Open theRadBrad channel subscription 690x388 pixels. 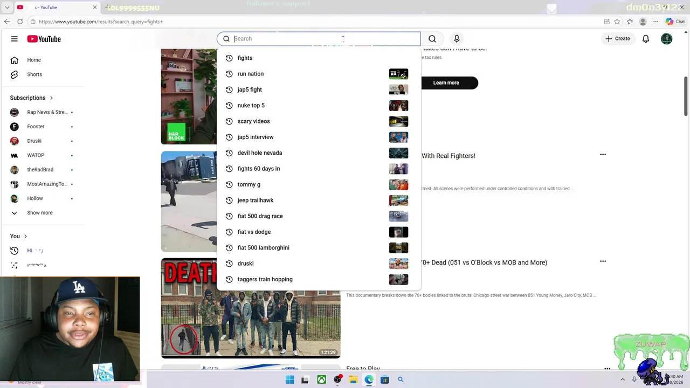tap(42, 170)
